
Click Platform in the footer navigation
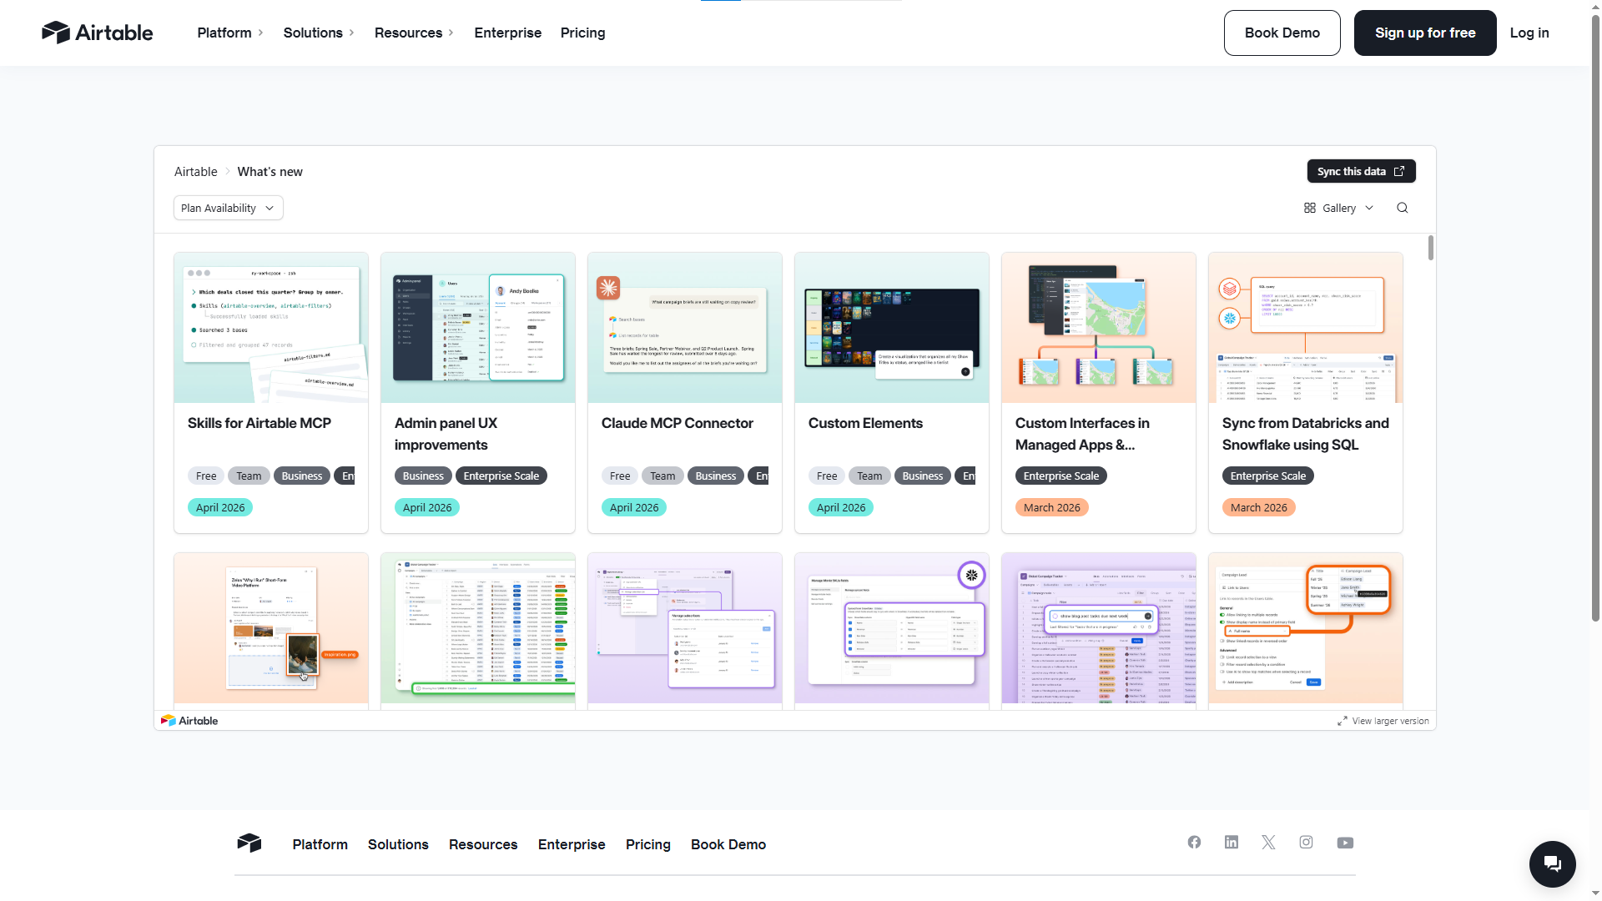click(320, 844)
